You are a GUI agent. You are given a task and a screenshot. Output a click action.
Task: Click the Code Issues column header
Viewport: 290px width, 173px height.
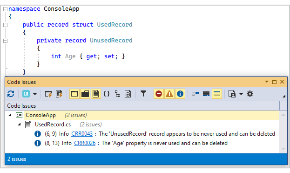coord(142,106)
